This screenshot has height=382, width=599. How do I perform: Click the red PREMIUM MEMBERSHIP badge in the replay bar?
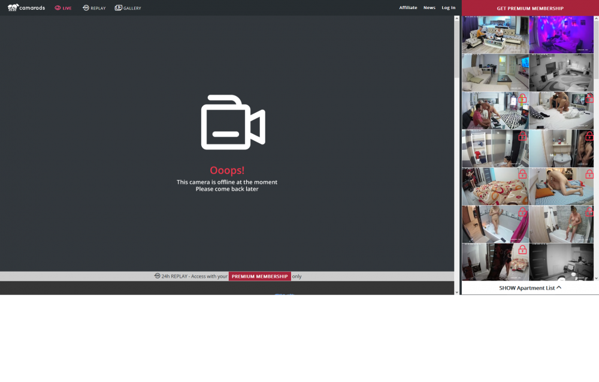[x=259, y=276]
